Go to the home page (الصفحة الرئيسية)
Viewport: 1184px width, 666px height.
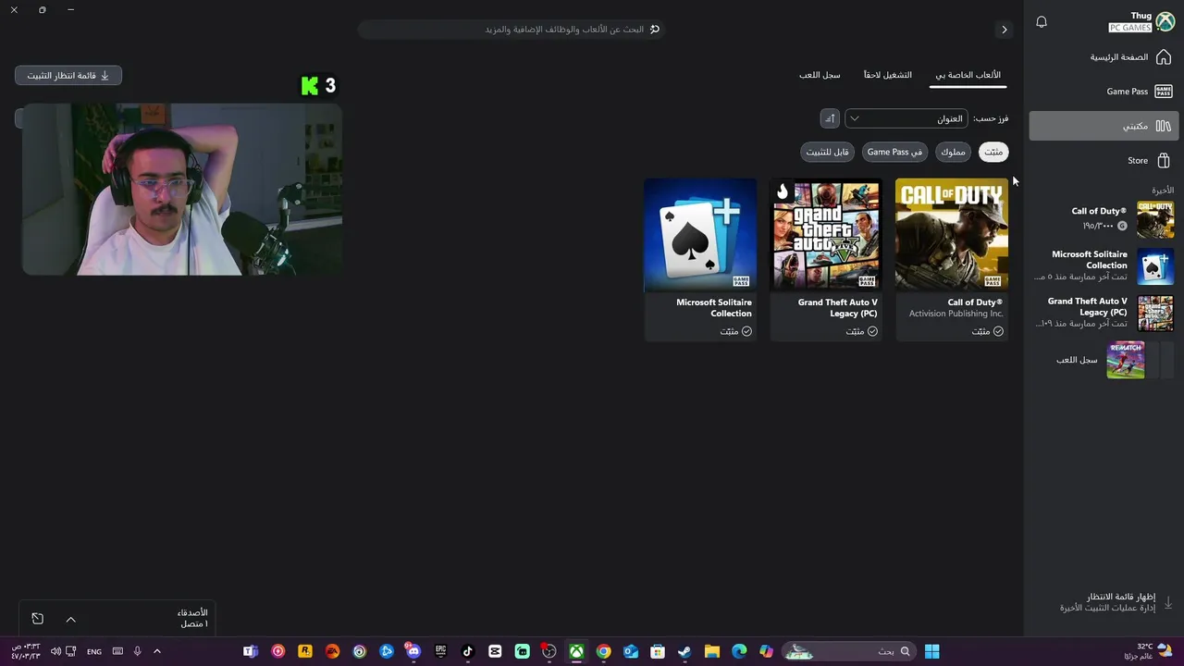1104,57
